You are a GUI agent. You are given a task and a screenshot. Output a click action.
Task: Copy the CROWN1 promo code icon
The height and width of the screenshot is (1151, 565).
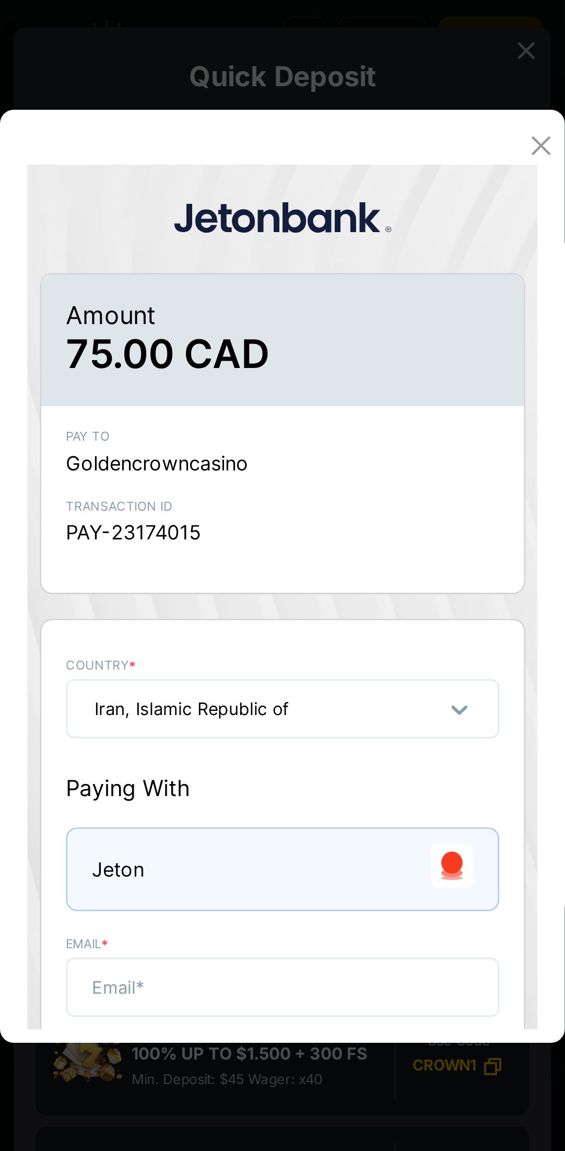pos(492,1066)
